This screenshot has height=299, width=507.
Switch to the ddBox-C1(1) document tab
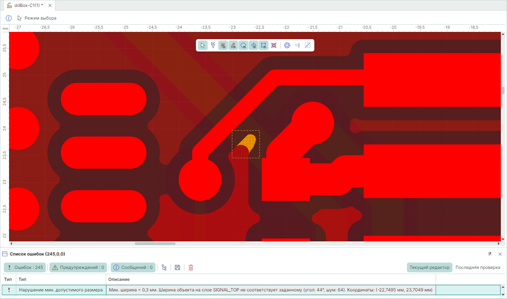(x=28, y=5)
